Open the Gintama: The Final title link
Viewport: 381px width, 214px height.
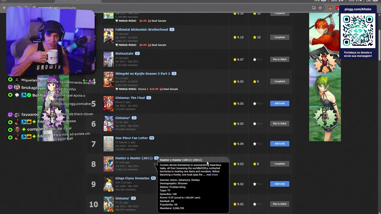pos(130,98)
